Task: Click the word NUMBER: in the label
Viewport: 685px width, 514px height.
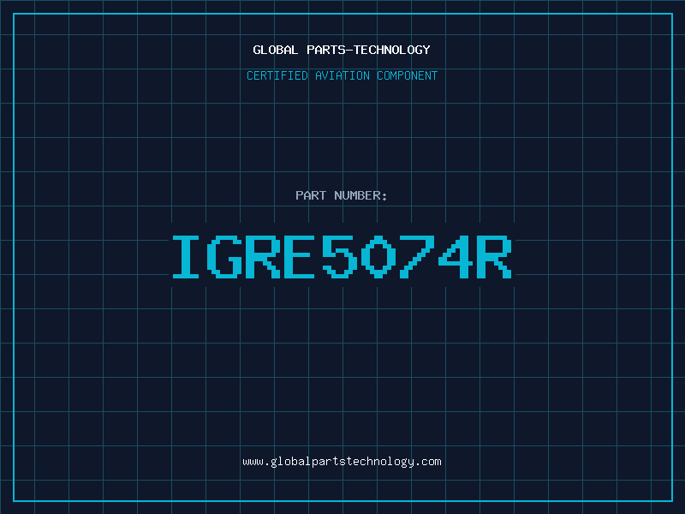Action: click(360, 195)
